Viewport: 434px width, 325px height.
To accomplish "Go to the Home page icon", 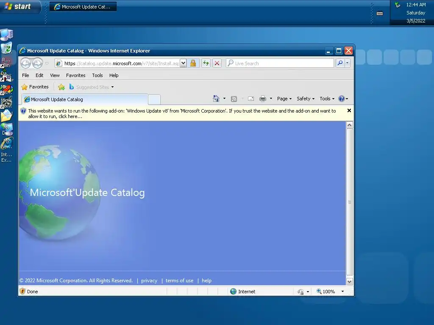I will [216, 99].
